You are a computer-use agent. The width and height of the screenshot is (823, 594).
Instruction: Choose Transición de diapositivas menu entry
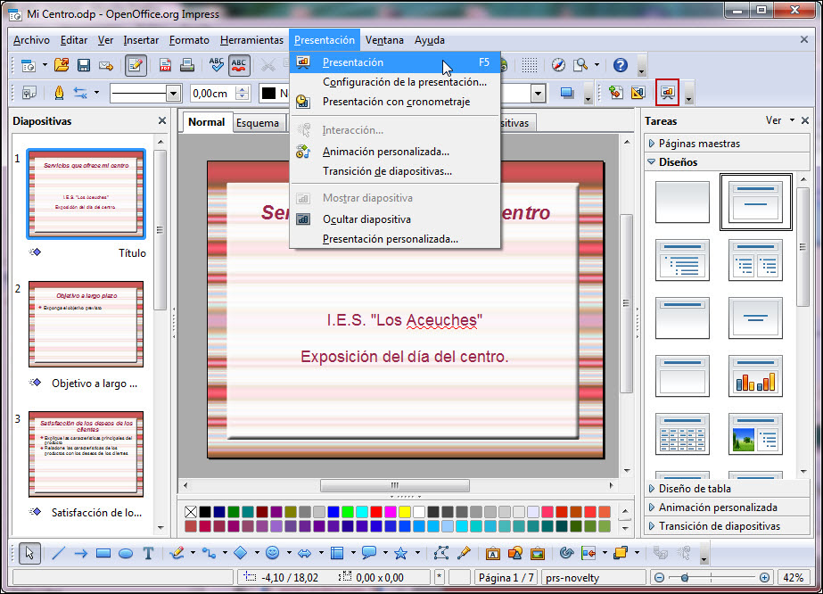pos(395,171)
